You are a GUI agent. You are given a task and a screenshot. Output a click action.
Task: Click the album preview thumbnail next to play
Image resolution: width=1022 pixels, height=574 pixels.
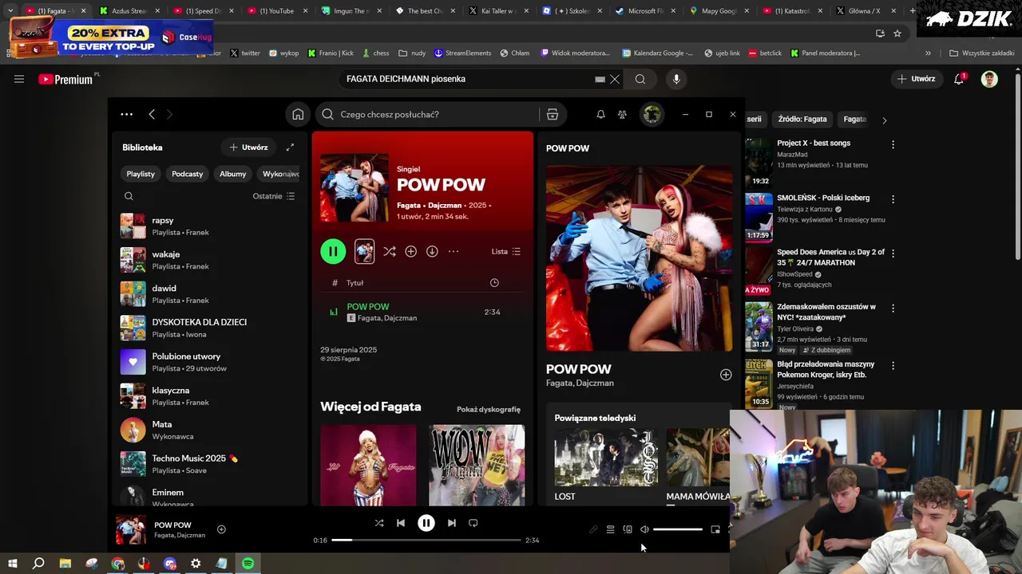[364, 251]
